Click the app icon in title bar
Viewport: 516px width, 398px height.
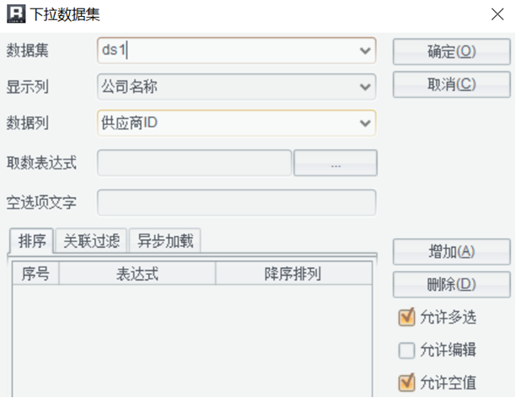coord(16,13)
